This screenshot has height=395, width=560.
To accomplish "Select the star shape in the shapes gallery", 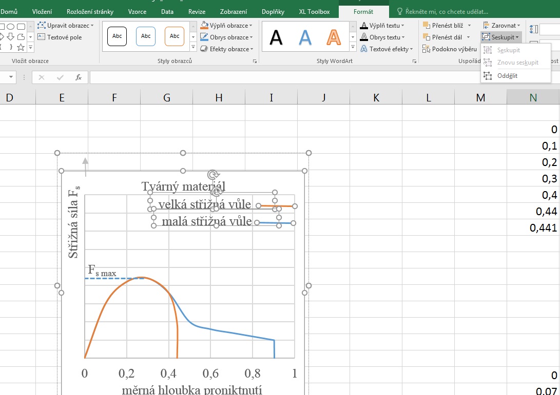I will point(21,47).
